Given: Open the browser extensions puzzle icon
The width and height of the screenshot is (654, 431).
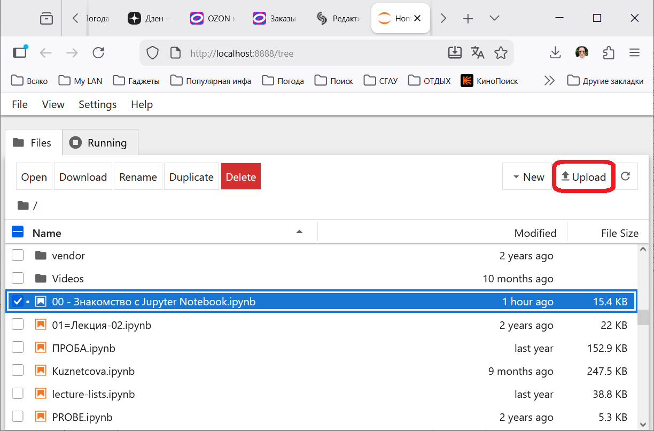Looking at the screenshot, I should 608,52.
